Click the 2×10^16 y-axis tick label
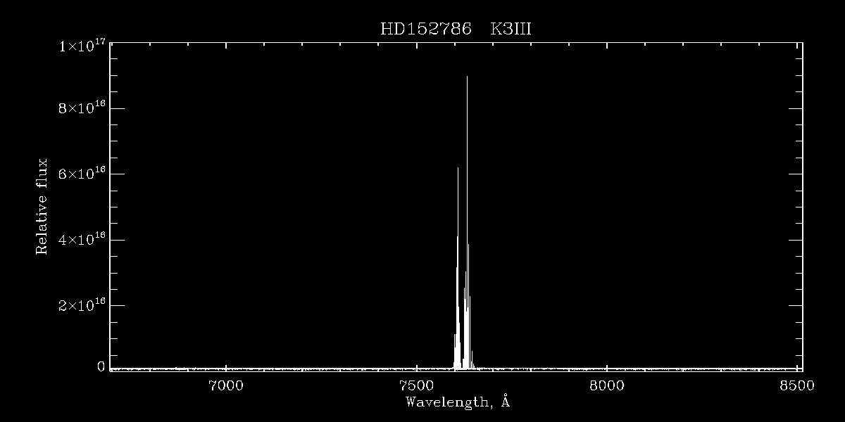Image resolution: width=845 pixels, height=422 pixels. (x=82, y=304)
